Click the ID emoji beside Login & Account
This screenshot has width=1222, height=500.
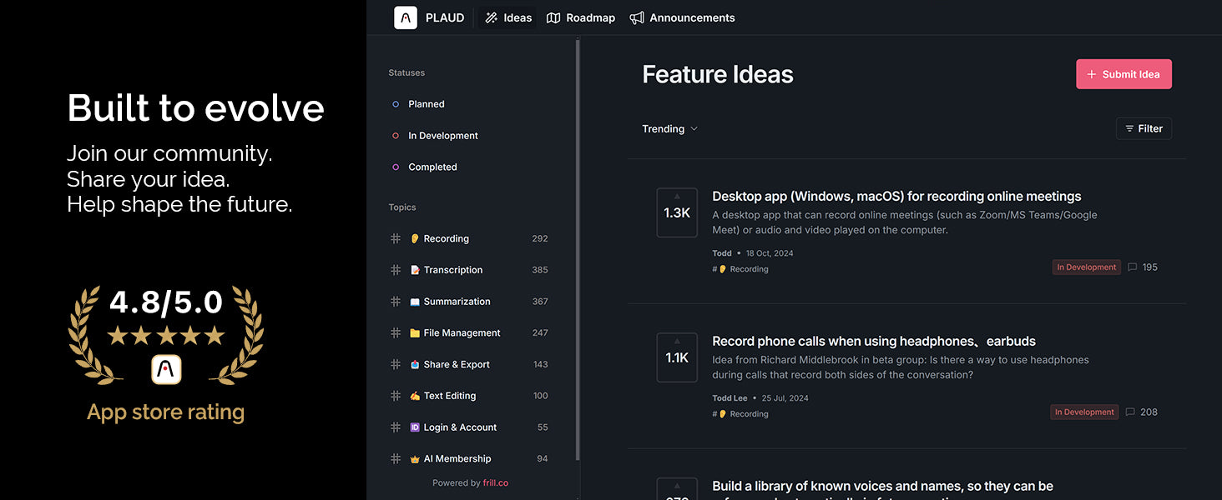(415, 427)
